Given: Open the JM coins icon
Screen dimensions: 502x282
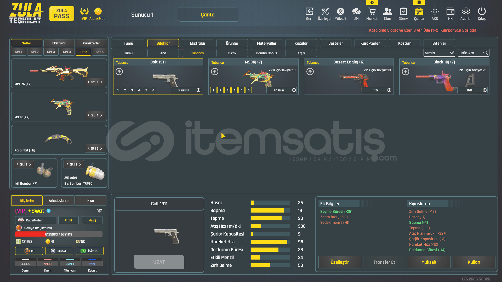Looking at the screenshot, I should coord(356,11).
